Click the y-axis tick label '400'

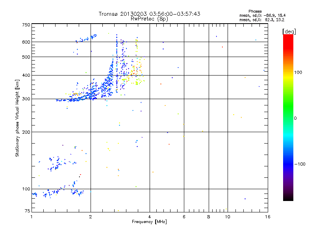[26, 76]
